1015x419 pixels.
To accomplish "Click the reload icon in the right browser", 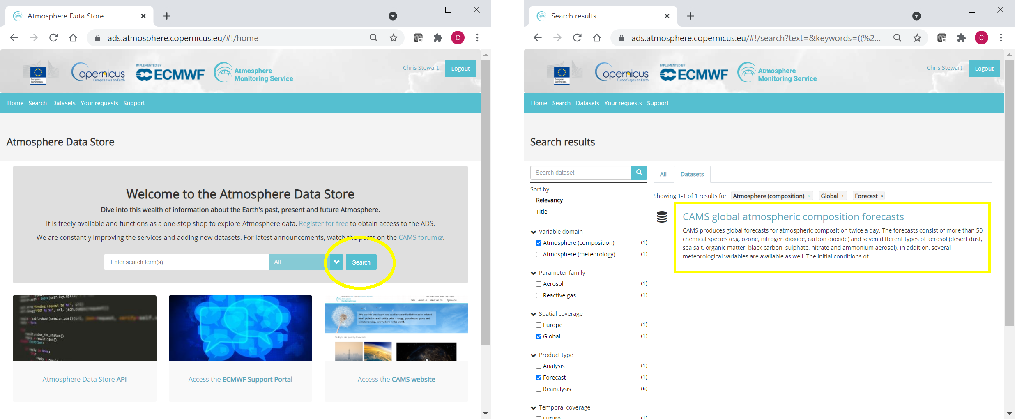I will coord(577,38).
